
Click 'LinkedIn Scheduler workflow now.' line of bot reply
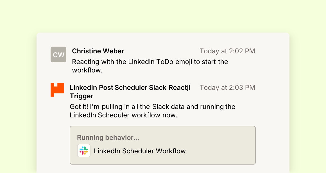pyautogui.click(x=123, y=115)
